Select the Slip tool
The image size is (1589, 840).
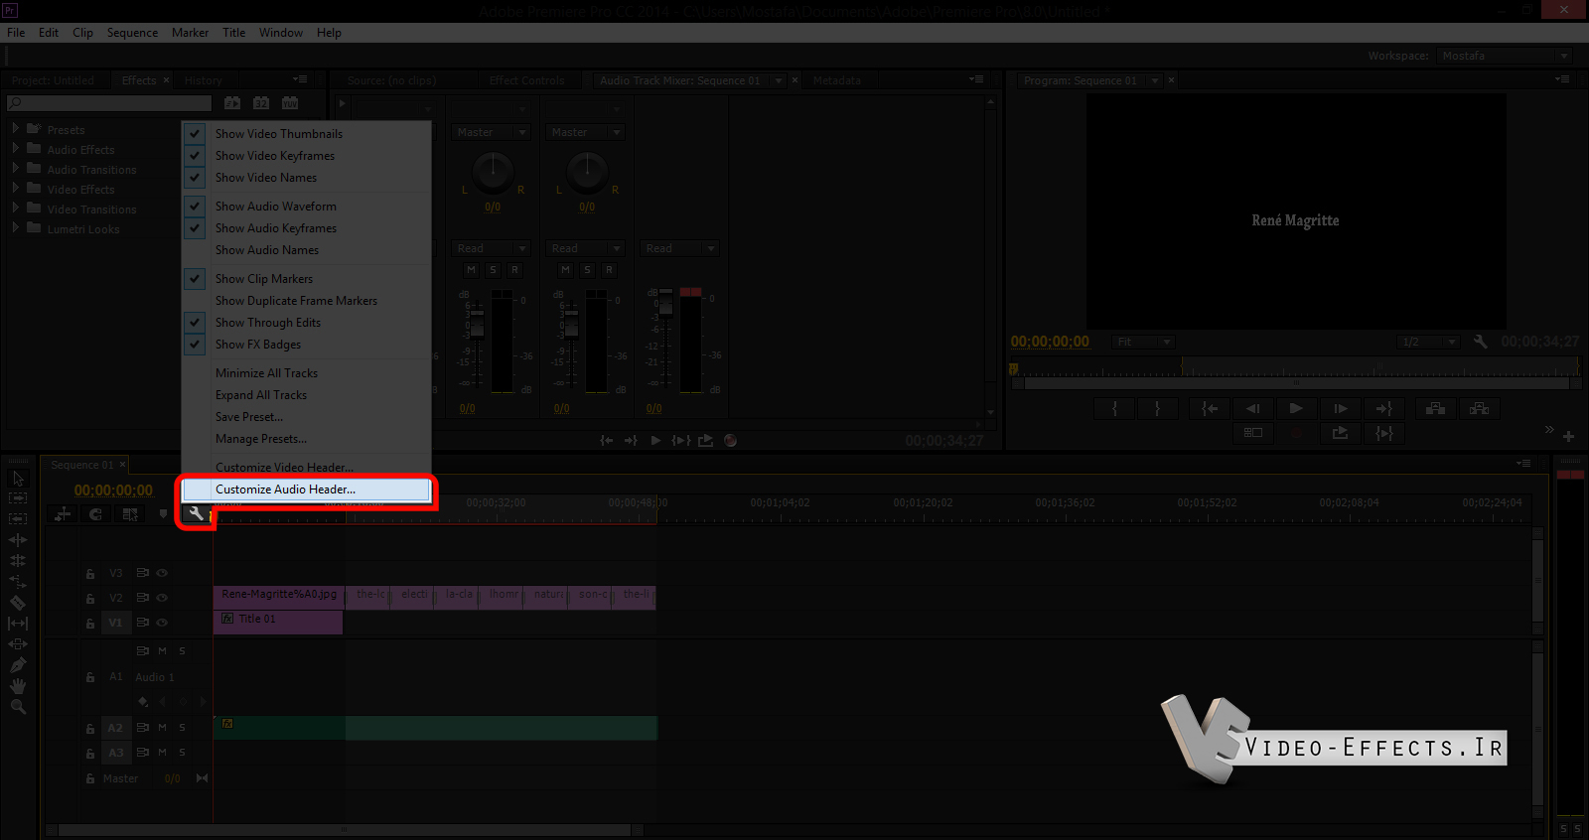point(18,624)
